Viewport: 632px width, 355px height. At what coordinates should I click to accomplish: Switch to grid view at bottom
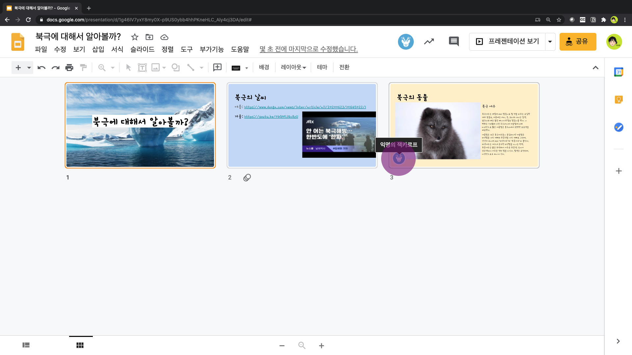pos(80,345)
